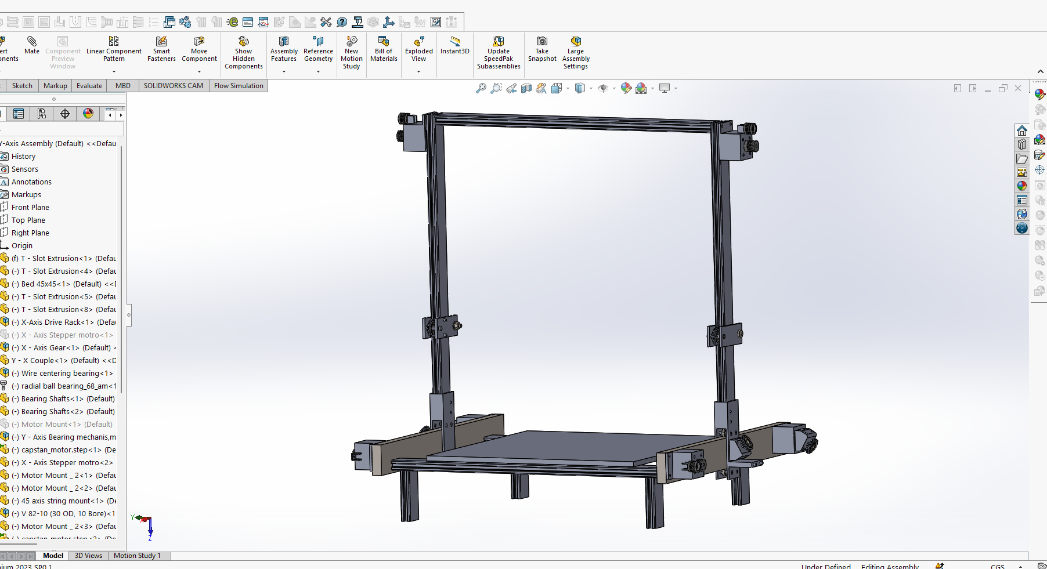
Task: Click Zoom to Fit in view toolbar
Action: click(x=481, y=88)
